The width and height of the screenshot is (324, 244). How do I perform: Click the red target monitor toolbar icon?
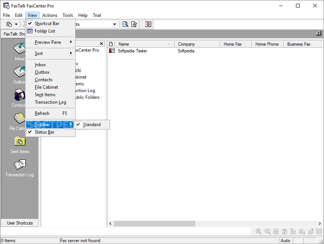click(x=148, y=24)
